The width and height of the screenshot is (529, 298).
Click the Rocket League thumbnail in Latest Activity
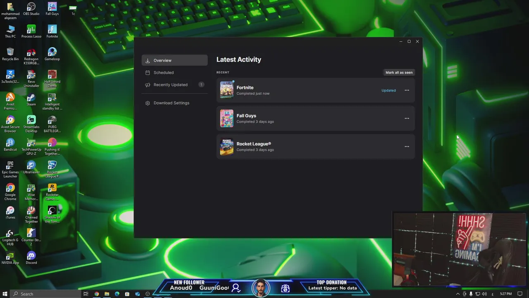click(x=226, y=146)
